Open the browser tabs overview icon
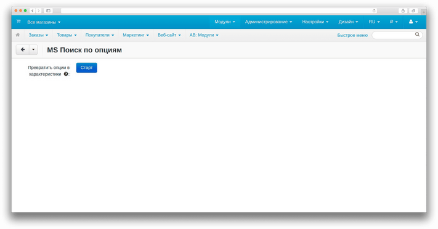The width and height of the screenshot is (438, 229). (x=413, y=10)
